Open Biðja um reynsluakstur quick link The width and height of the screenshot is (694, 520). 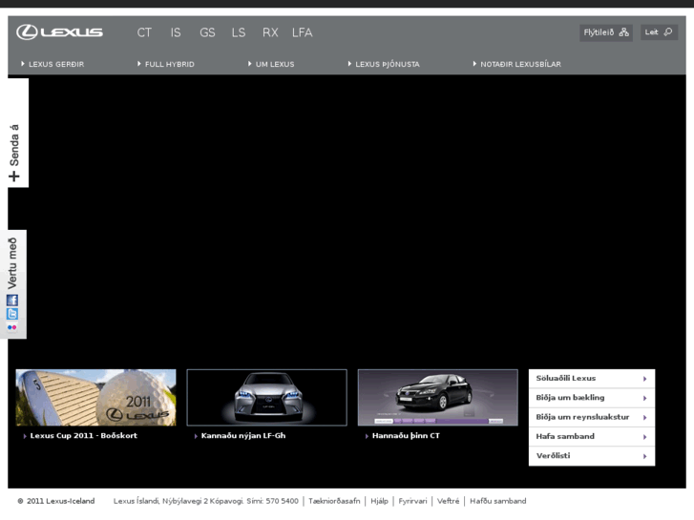592,417
